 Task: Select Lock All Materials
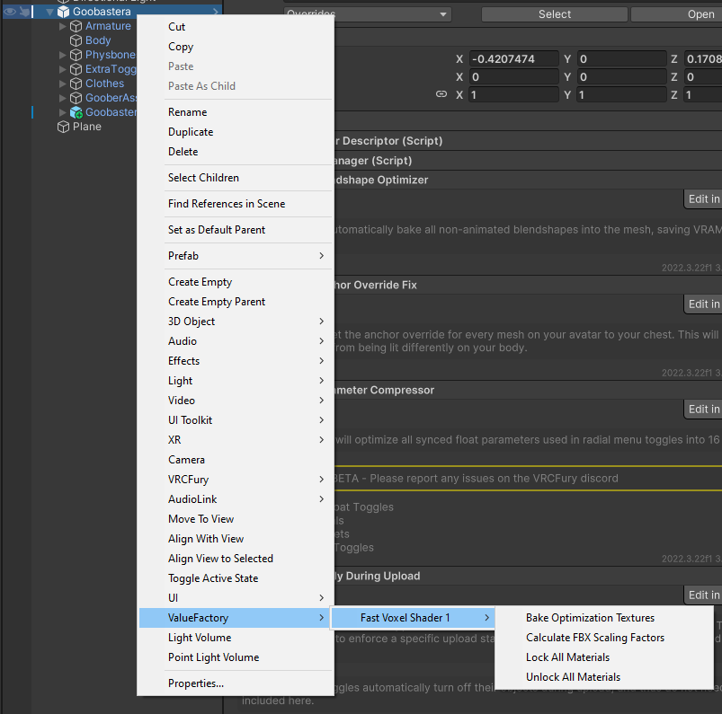coord(567,657)
